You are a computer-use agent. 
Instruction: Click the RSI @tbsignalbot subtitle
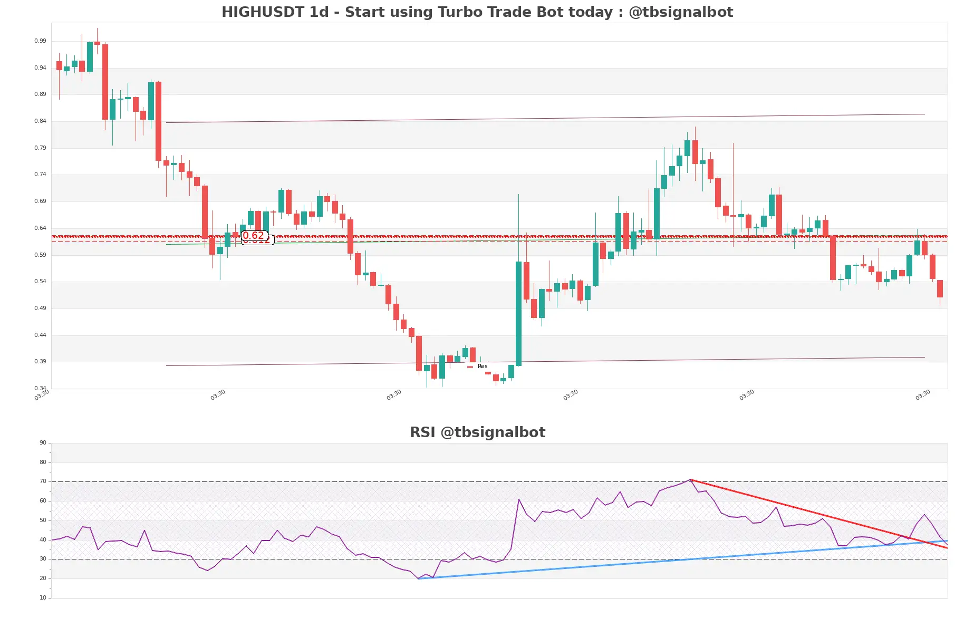point(477,432)
